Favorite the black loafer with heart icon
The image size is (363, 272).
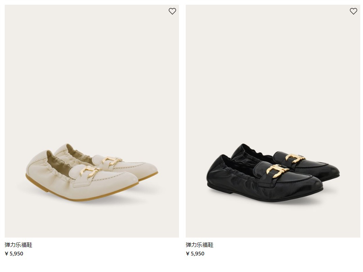click(x=353, y=11)
